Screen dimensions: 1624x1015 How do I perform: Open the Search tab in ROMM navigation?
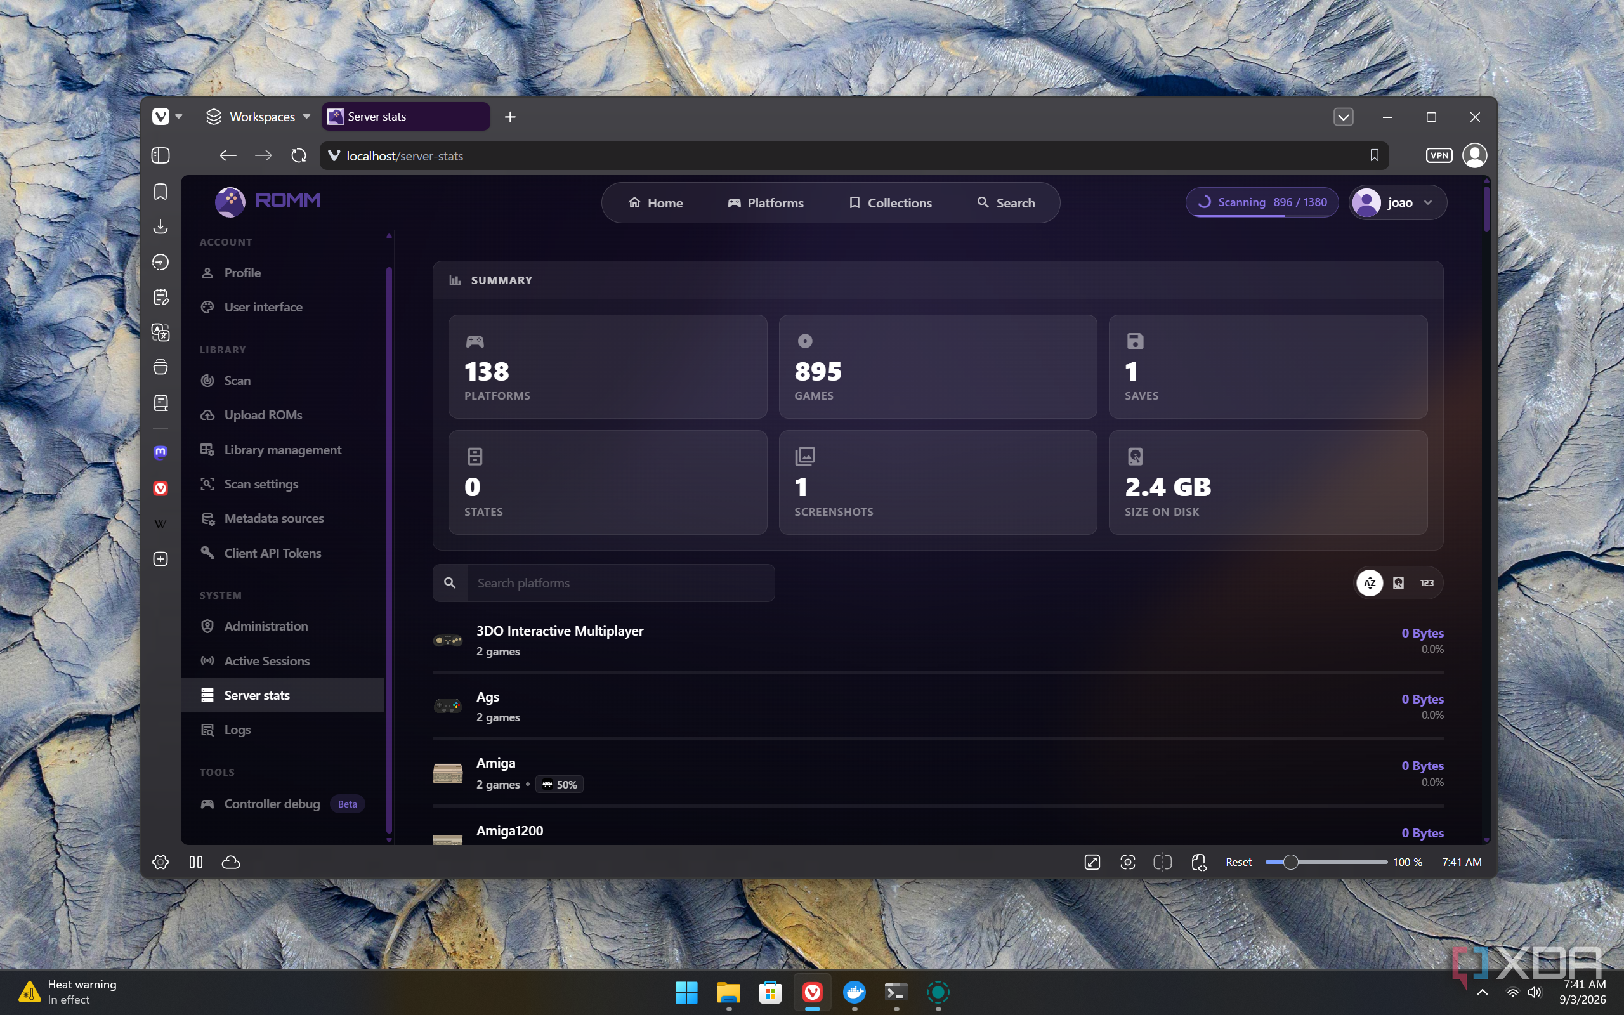[1006, 203]
